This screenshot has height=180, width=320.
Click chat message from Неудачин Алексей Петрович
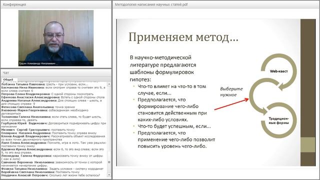(50, 175)
